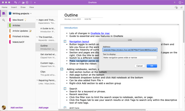Viewport: 185px width, 111px height.
Task: Click the note container width arrows handle
Action: tap(178, 25)
